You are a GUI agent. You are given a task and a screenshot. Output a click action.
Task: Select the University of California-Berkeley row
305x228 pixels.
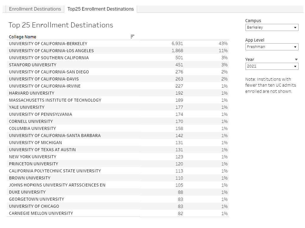pyautogui.click(x=48, y=44)
